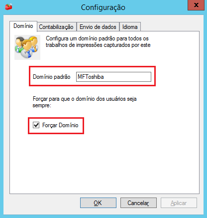Click the Forçar Domínio label text
Screen dimensions: 207x218
pos(60,125)
